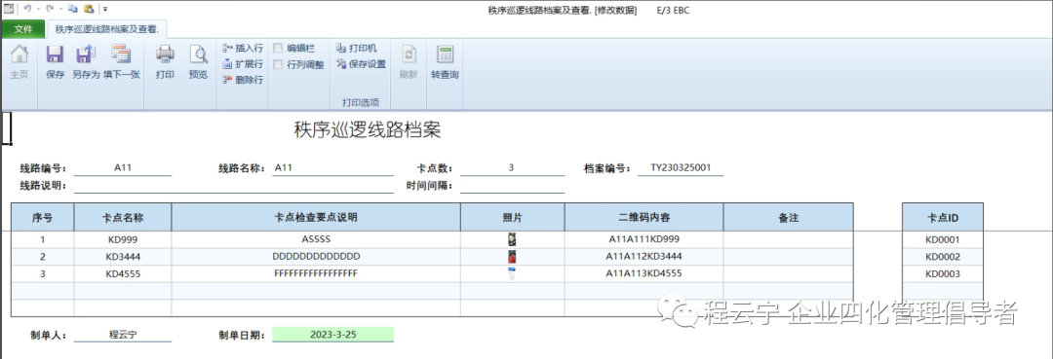Click the green 制单日期 date field
Viewport: 1053px width, 359px height.
point(333,335)
